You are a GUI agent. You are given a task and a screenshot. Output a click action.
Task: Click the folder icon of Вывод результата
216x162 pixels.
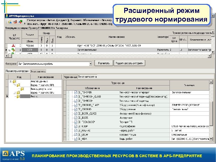(x=22, y=89)
